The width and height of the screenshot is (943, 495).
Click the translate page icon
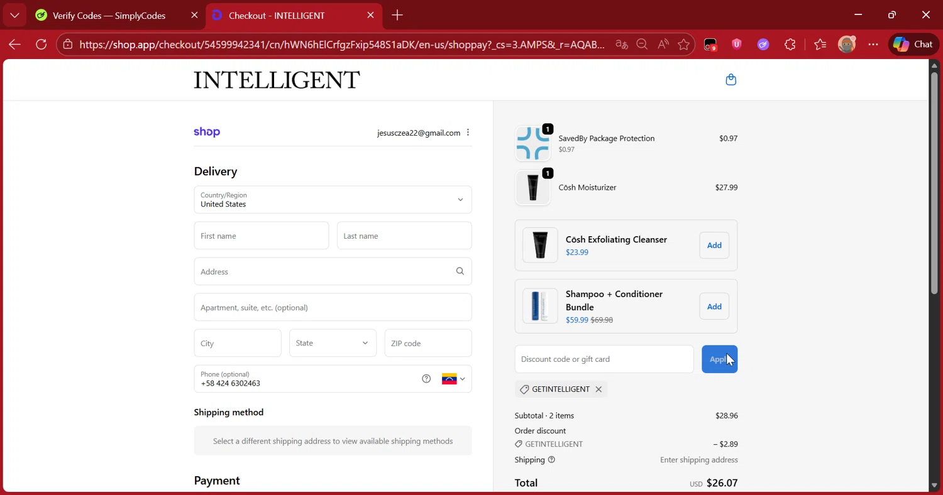pos(622,45)
